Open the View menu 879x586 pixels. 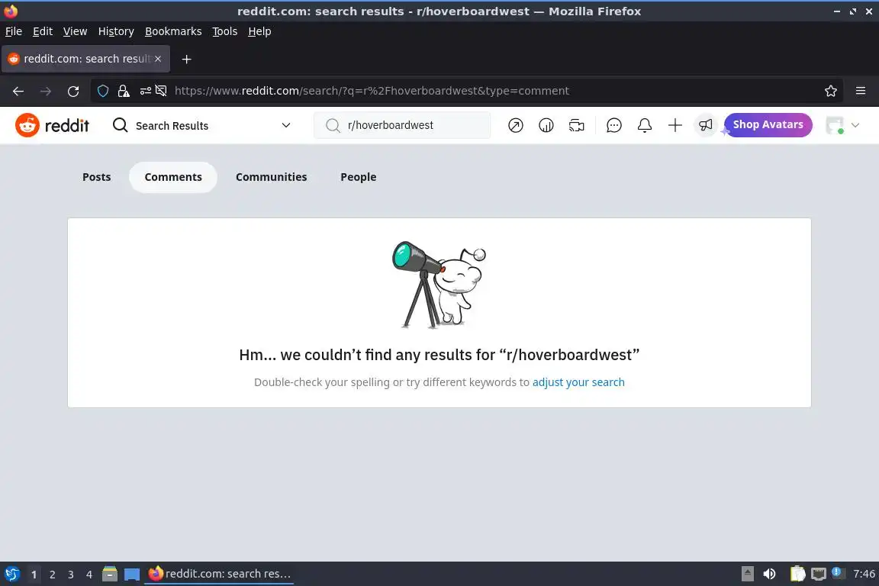[75, 31]
